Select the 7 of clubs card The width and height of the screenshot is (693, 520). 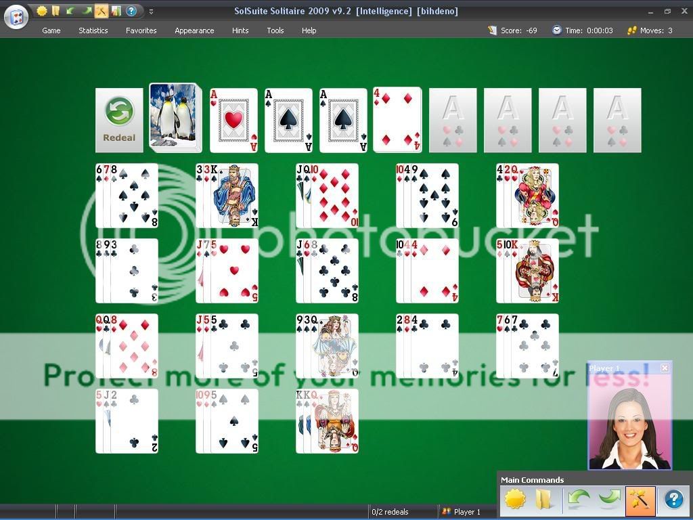tap(535, 346)
